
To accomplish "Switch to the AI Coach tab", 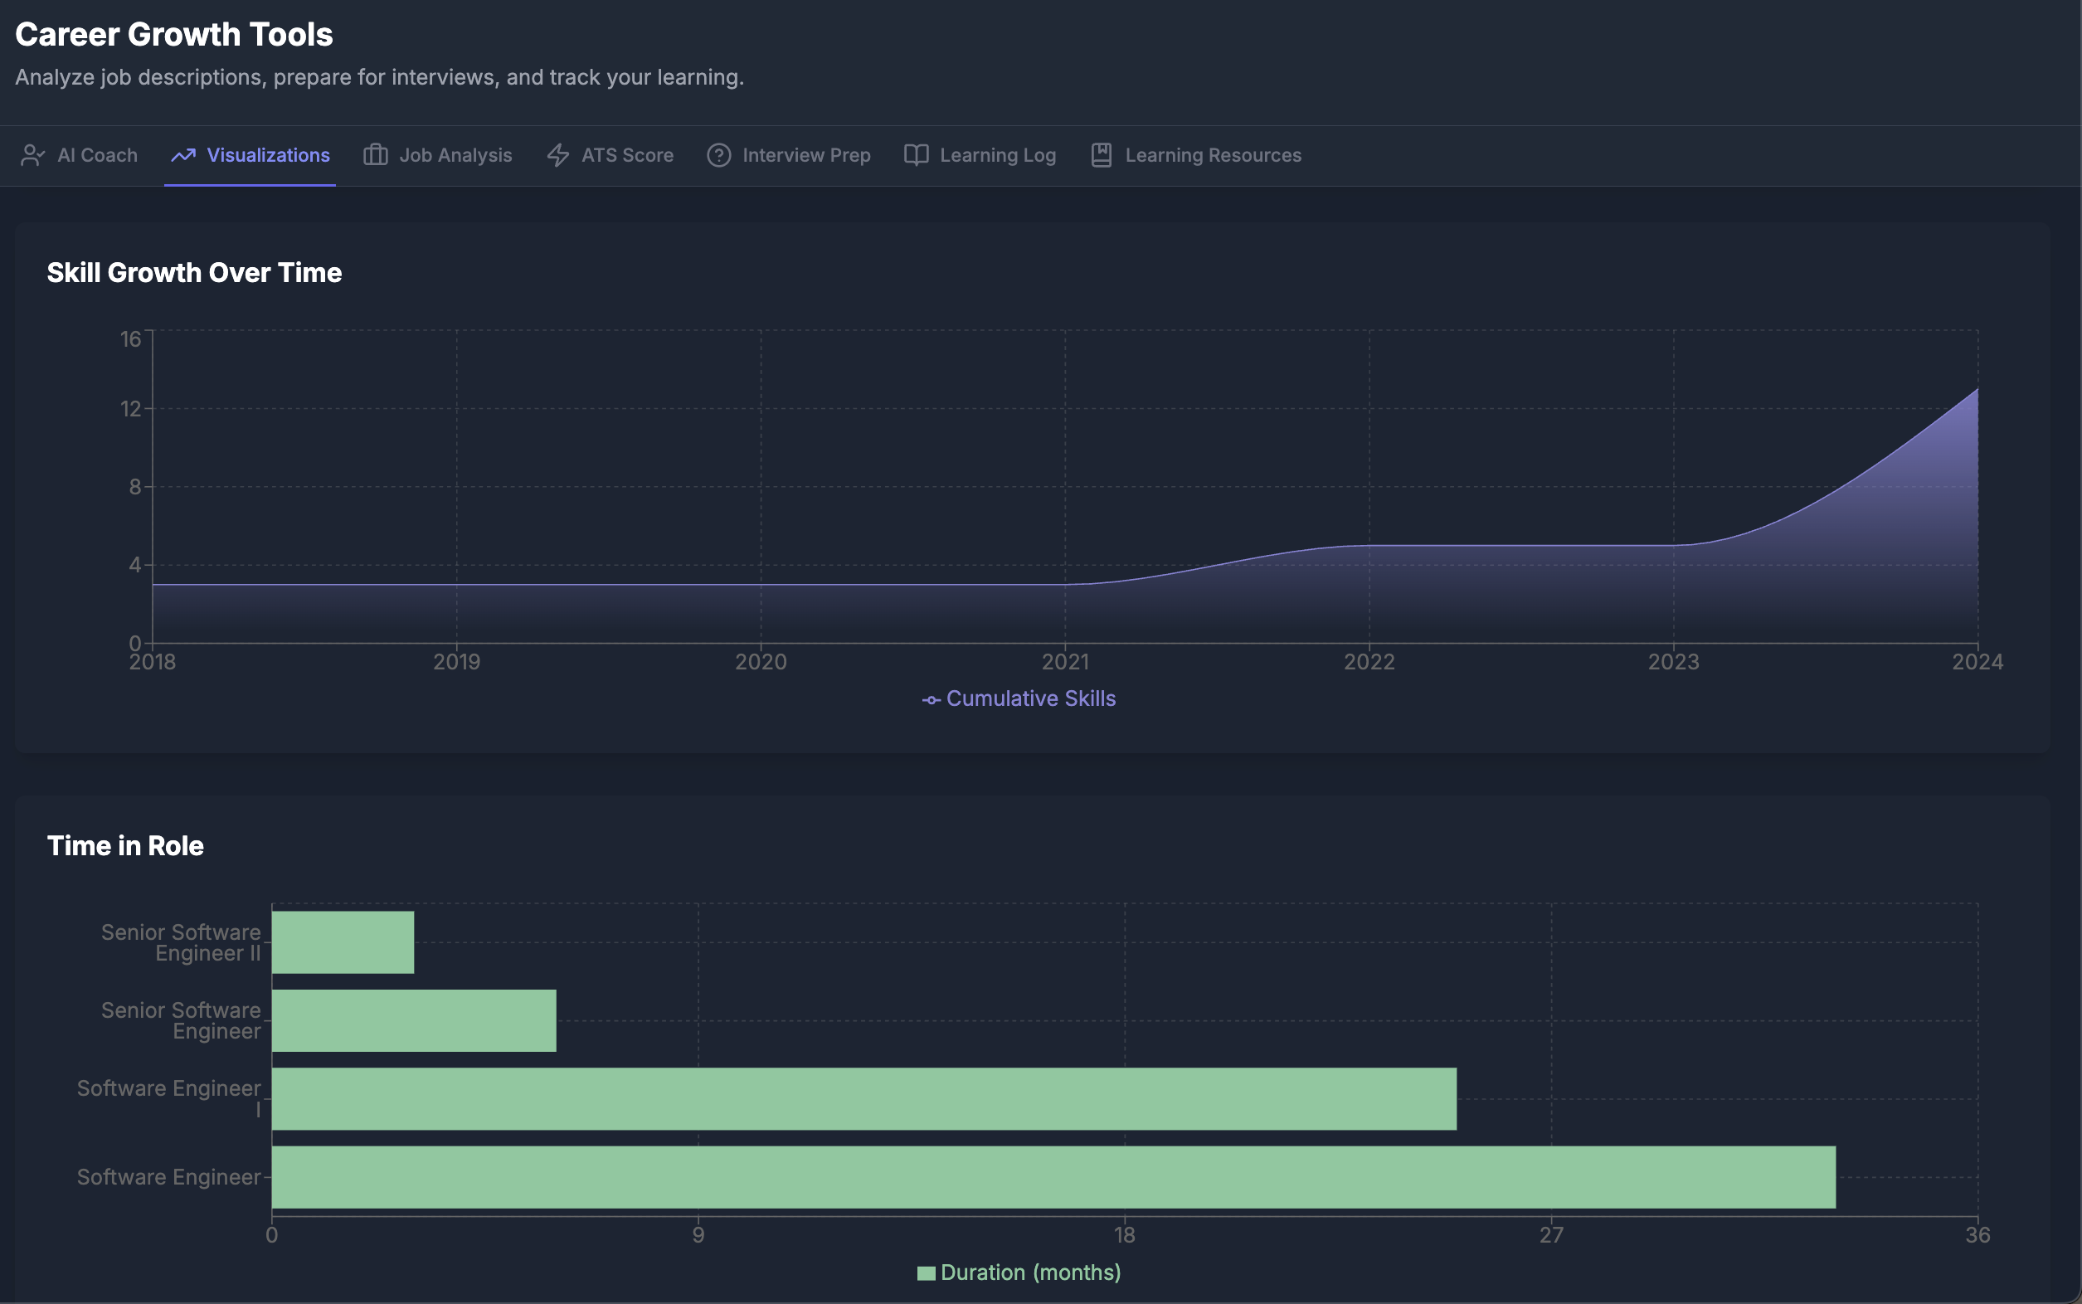I will tap(96, 155).
